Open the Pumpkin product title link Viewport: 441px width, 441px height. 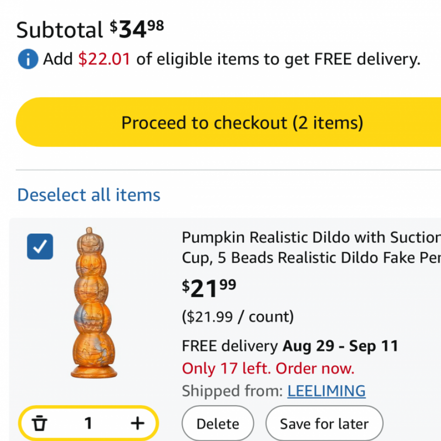click(311, 247)
